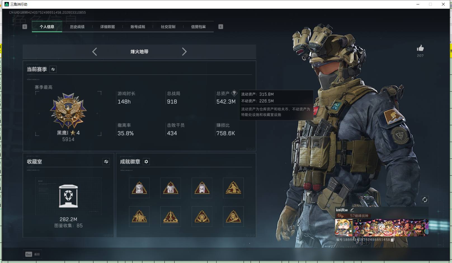Viewport: 452px width, 263px height.
Task: Minimize the 三角洲行动 window
Action: [418, 4]
